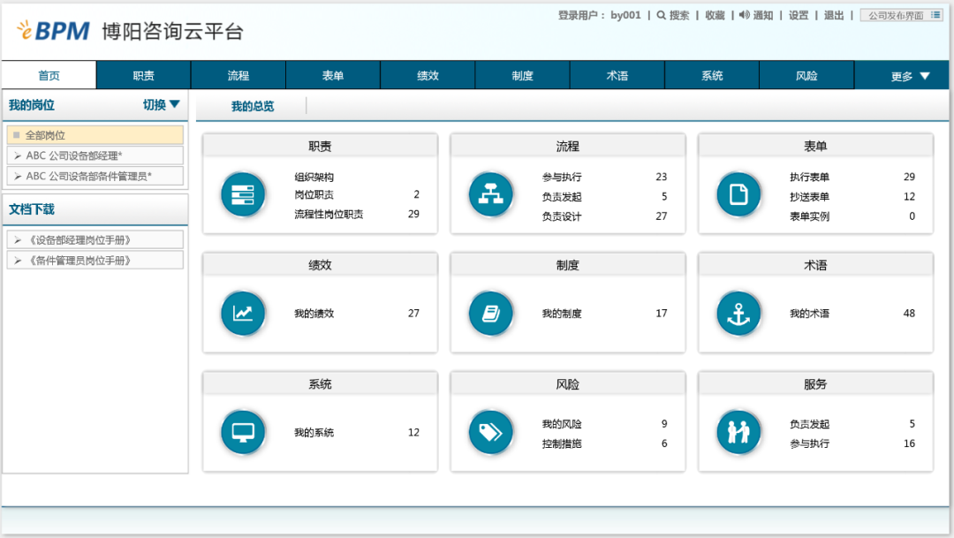Open the 表单 document circle icon
954x538 pixels.
coord(738,195)
